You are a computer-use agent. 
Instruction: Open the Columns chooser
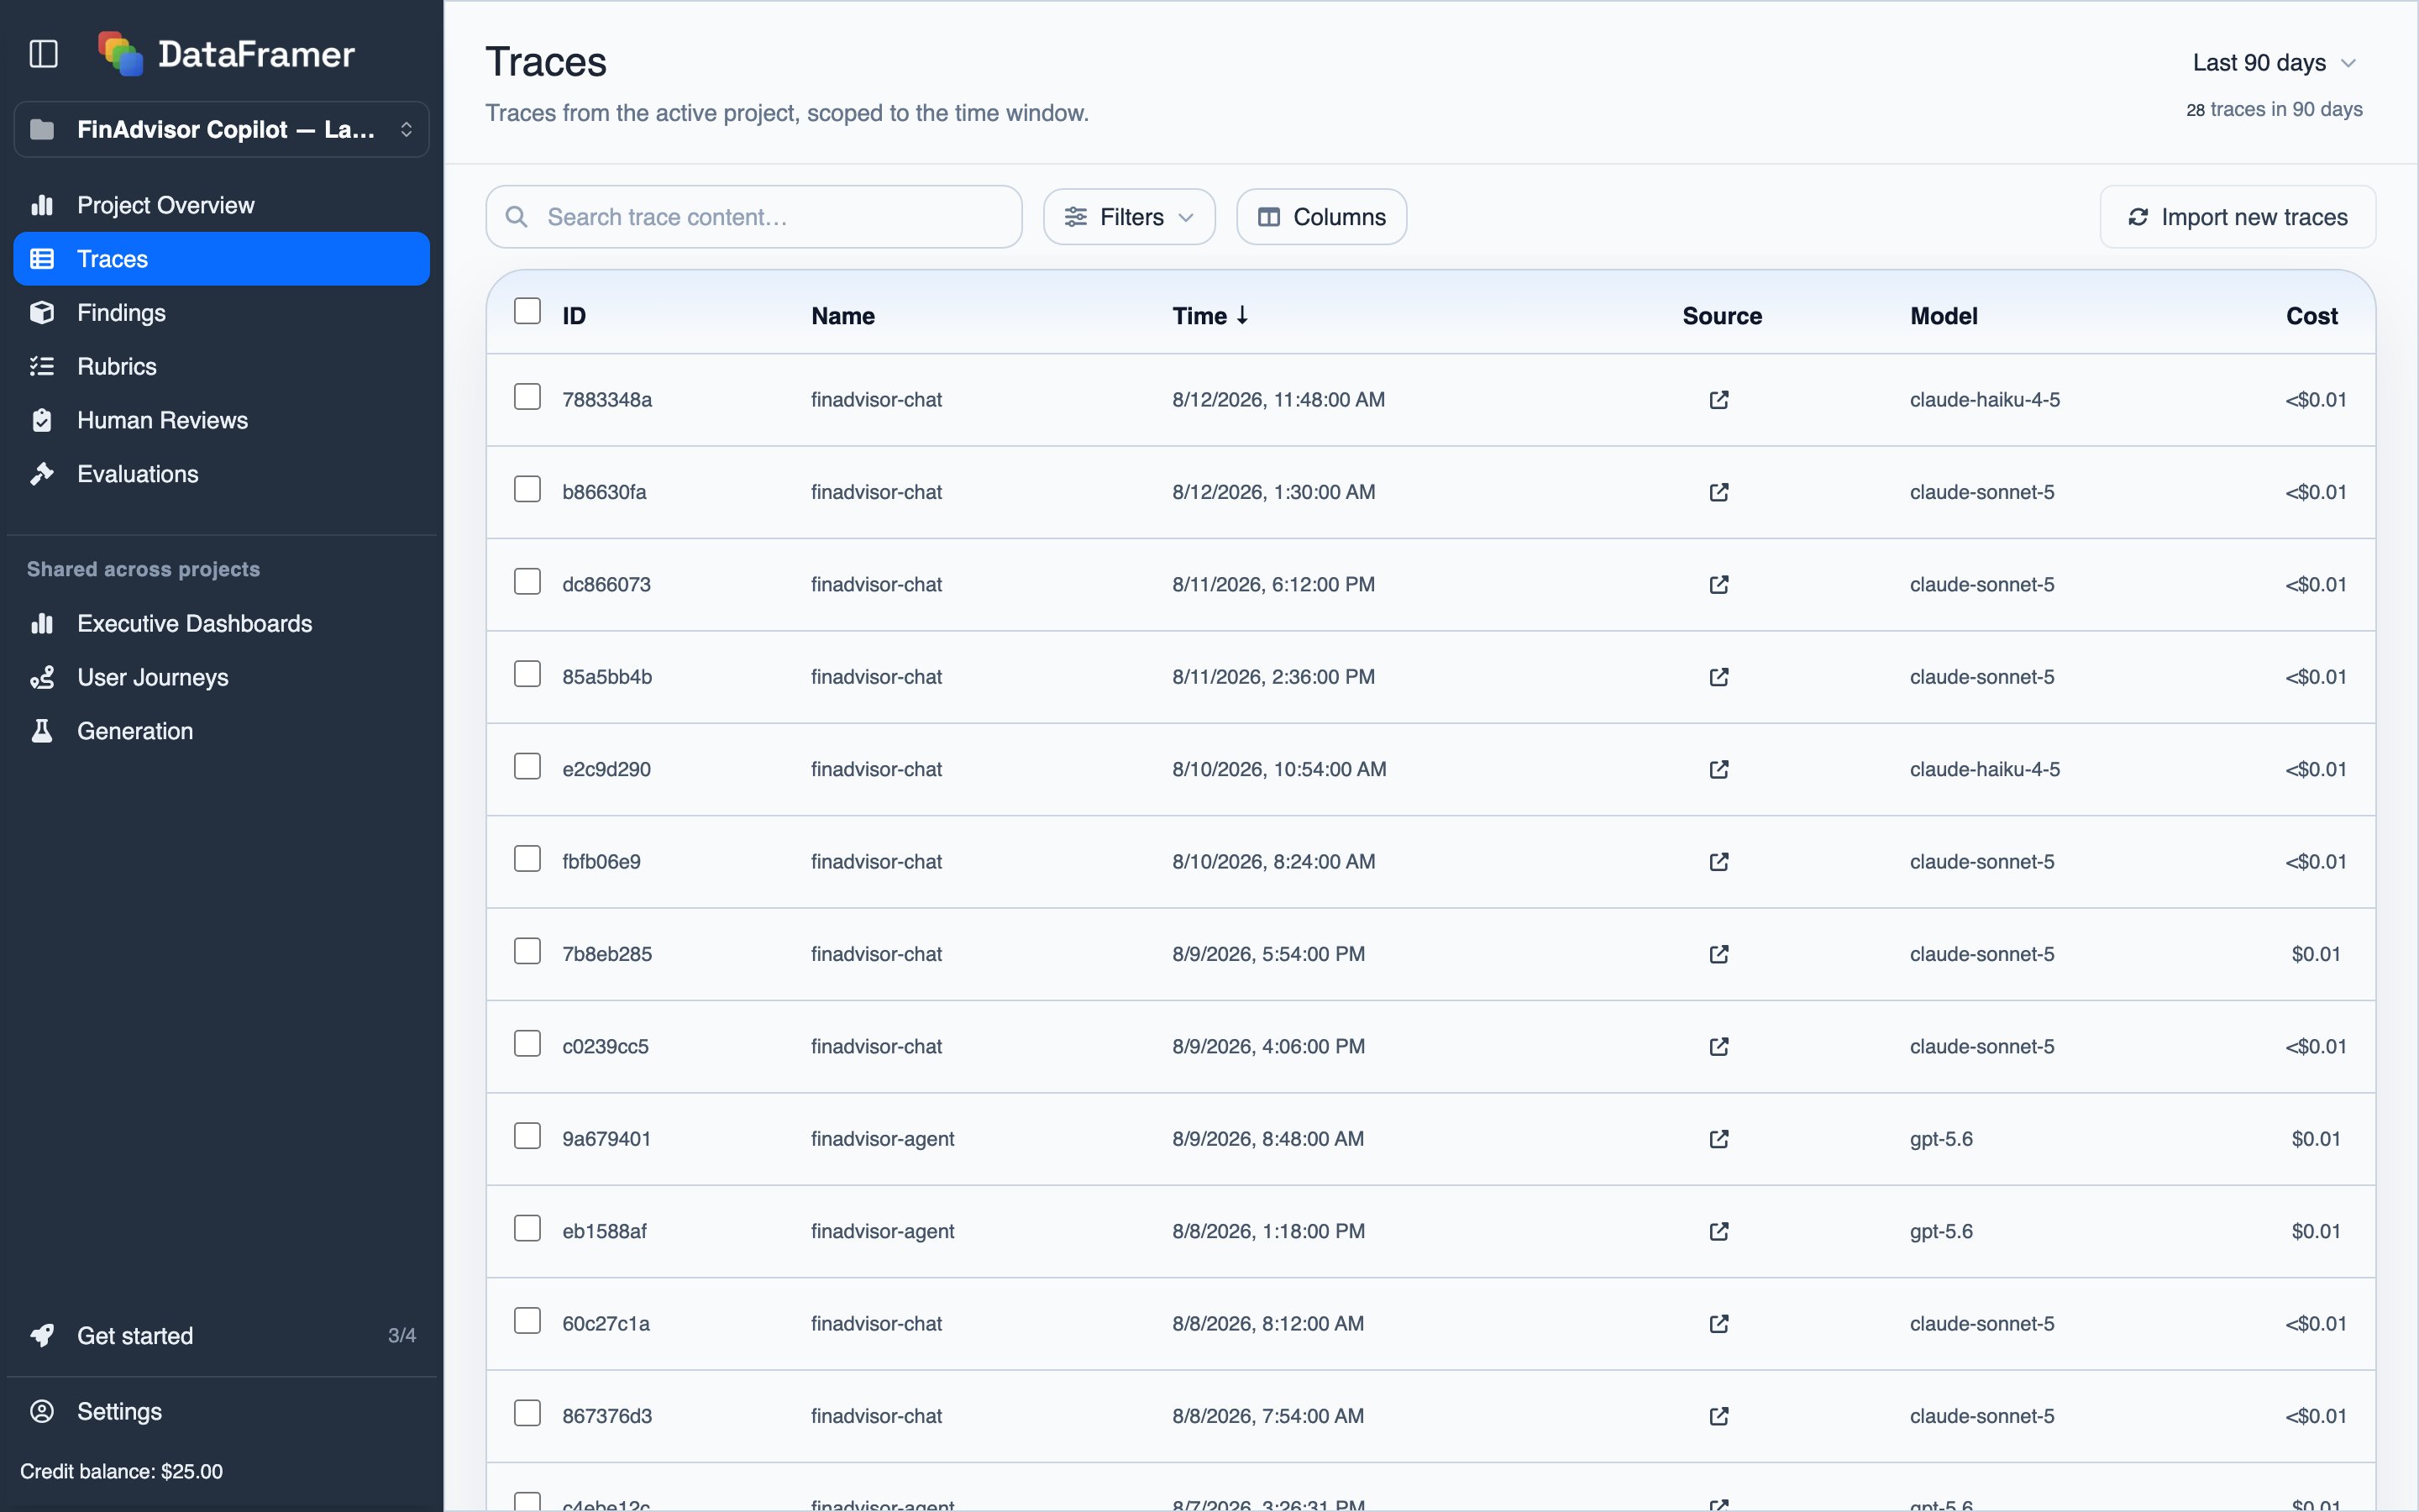tap(1321, 217)
